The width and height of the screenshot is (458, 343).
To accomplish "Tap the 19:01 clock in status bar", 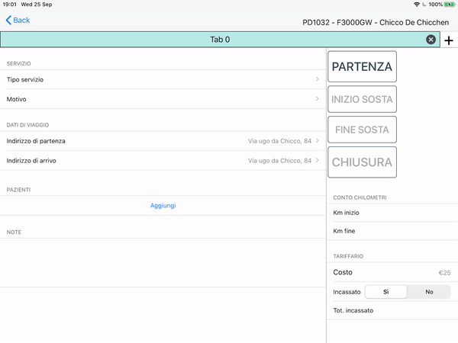I will pos(9,5).
